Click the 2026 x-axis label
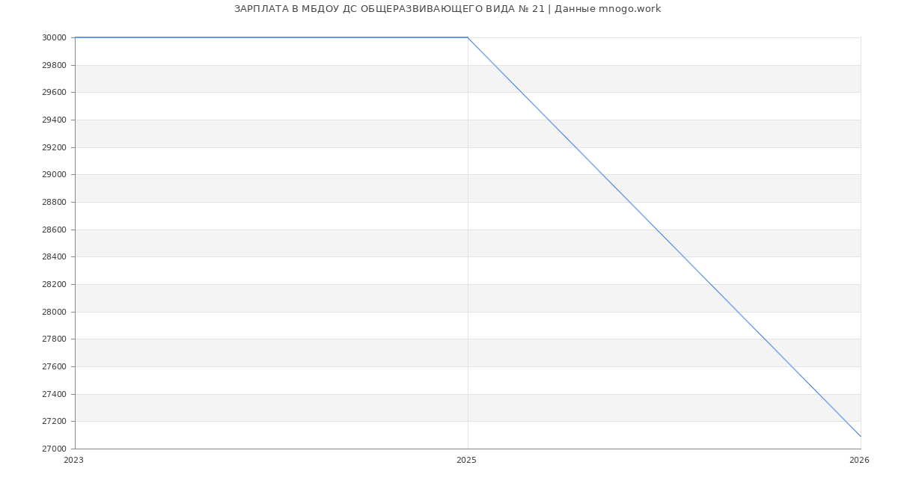This screenshot has height=486, width=898. click(859, 461)
